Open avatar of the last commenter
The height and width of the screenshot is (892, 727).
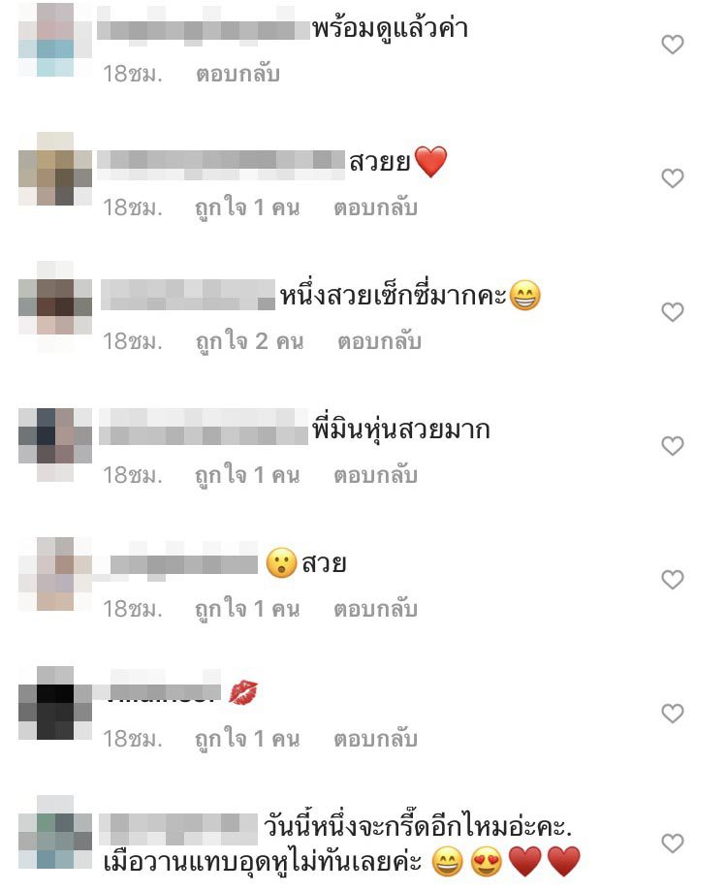(55, 832)
